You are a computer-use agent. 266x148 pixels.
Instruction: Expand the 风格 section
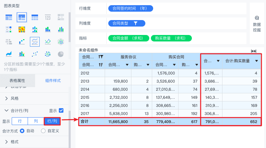click(x=7, y=98)
